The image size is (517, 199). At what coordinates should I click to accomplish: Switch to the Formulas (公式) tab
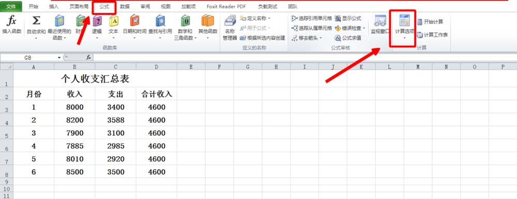[x=104, y=7]
